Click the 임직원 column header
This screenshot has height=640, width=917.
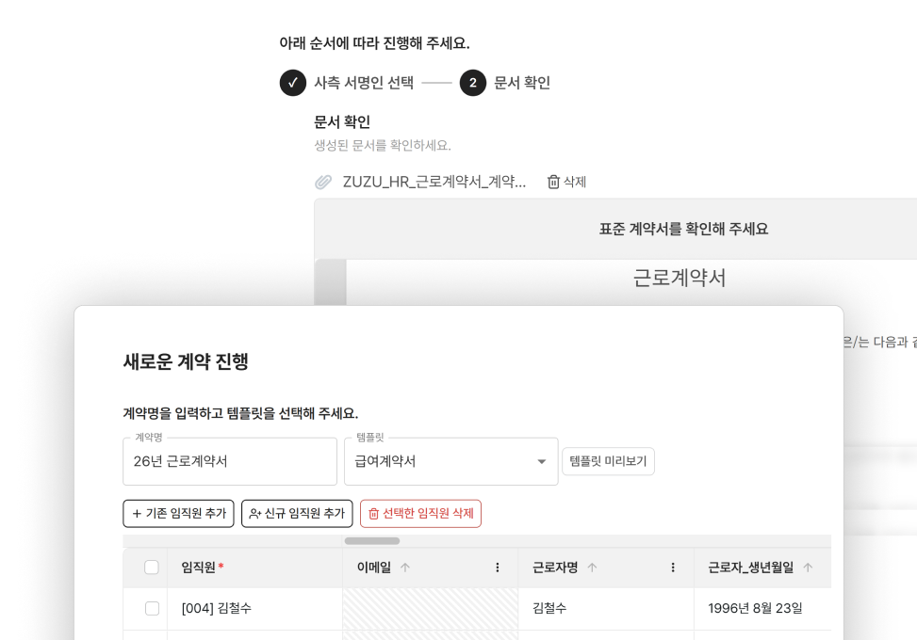(x=255, y=567)
